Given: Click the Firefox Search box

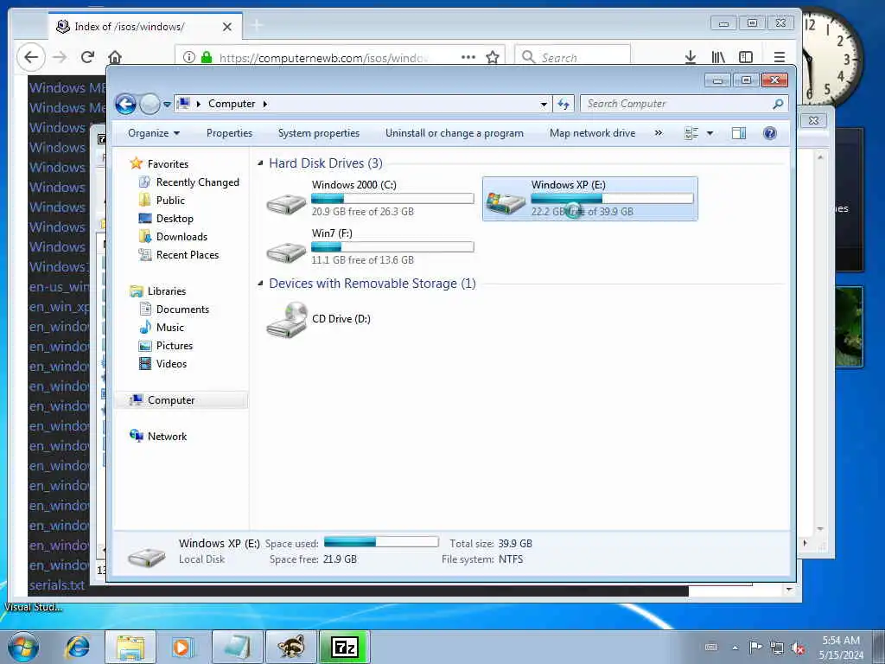Looking at the screenshot, I should [x=572, y=58].
